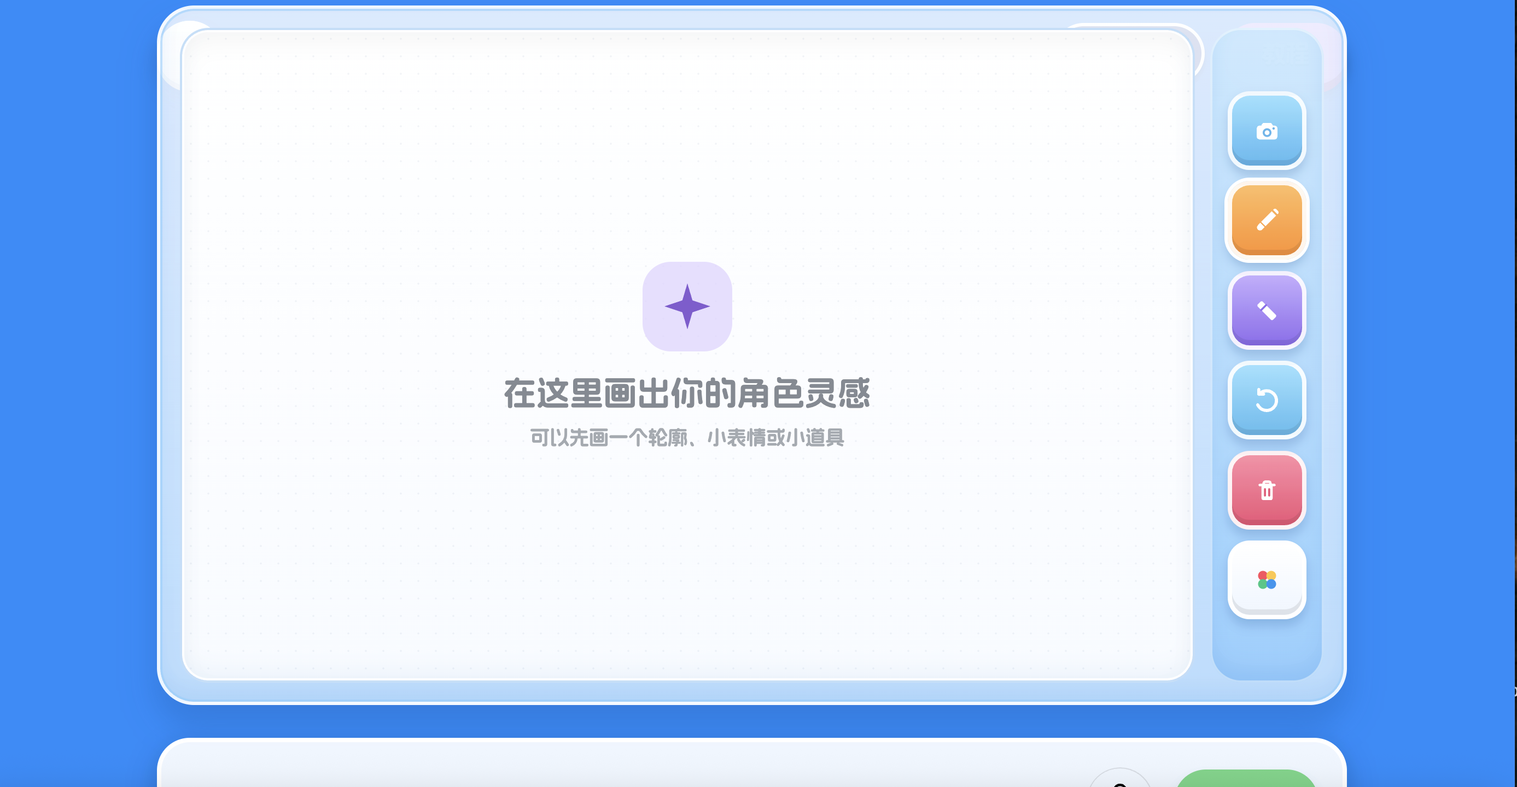Open the four-color palette picker
The image size is (1517, 787).
[1267, 580]
